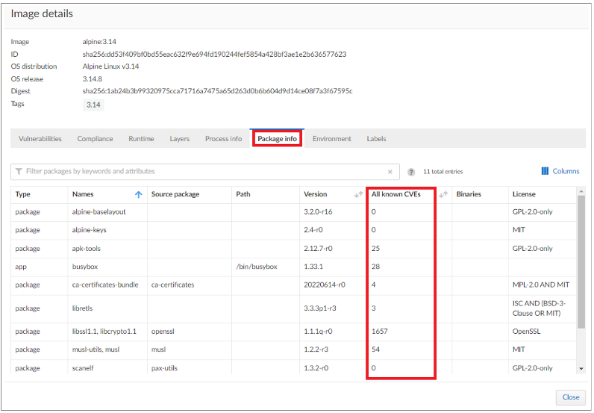Open the Vulnerabilities tab

(40, 139)
